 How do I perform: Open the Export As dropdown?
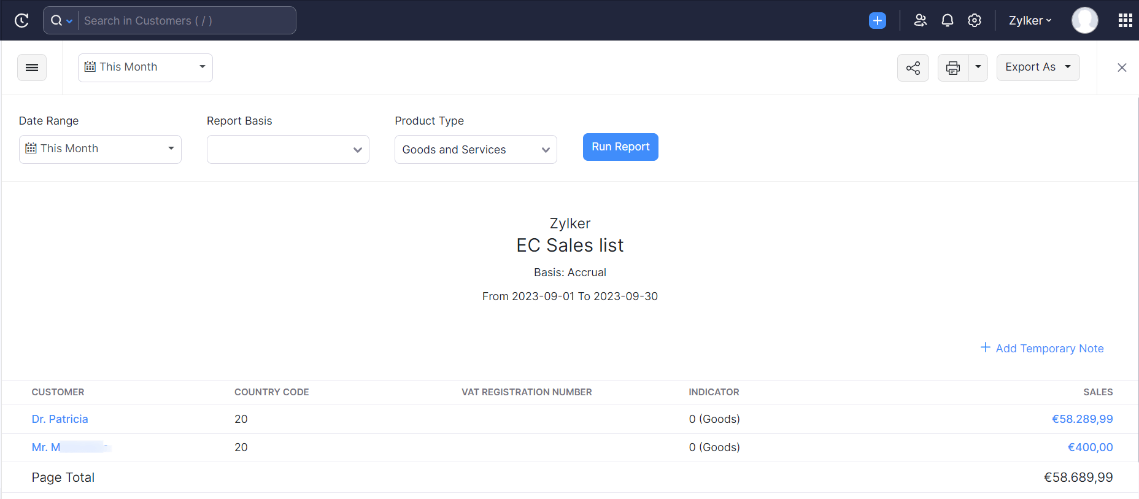1038,68
